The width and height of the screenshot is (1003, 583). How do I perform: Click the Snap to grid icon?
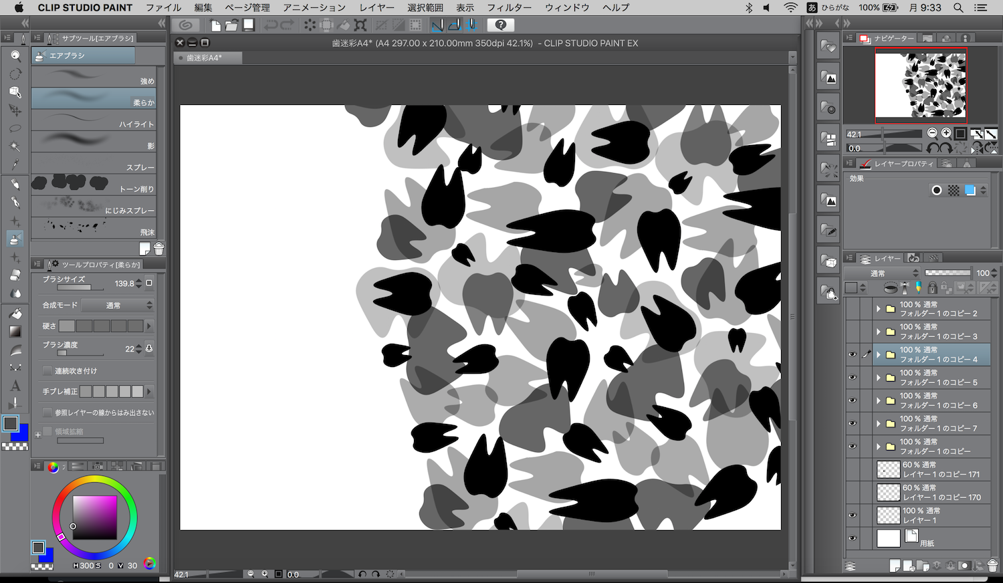(x=471, y=25)
